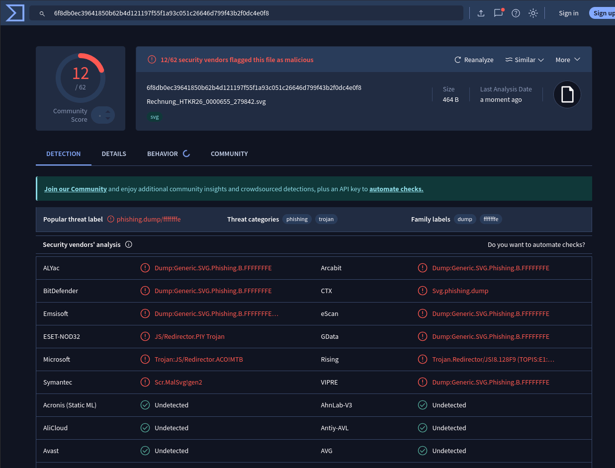Click the upload file icon
This screenshot has height=468, width=615.
(481, 13)
